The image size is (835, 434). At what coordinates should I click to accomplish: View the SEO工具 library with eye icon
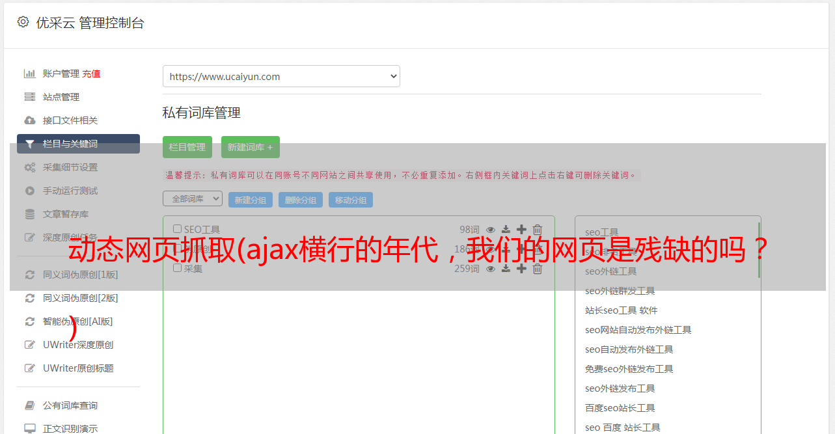coord(491,230)
